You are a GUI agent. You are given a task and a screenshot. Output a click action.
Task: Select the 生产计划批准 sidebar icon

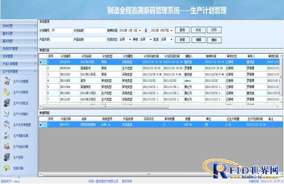pos(7,103)
